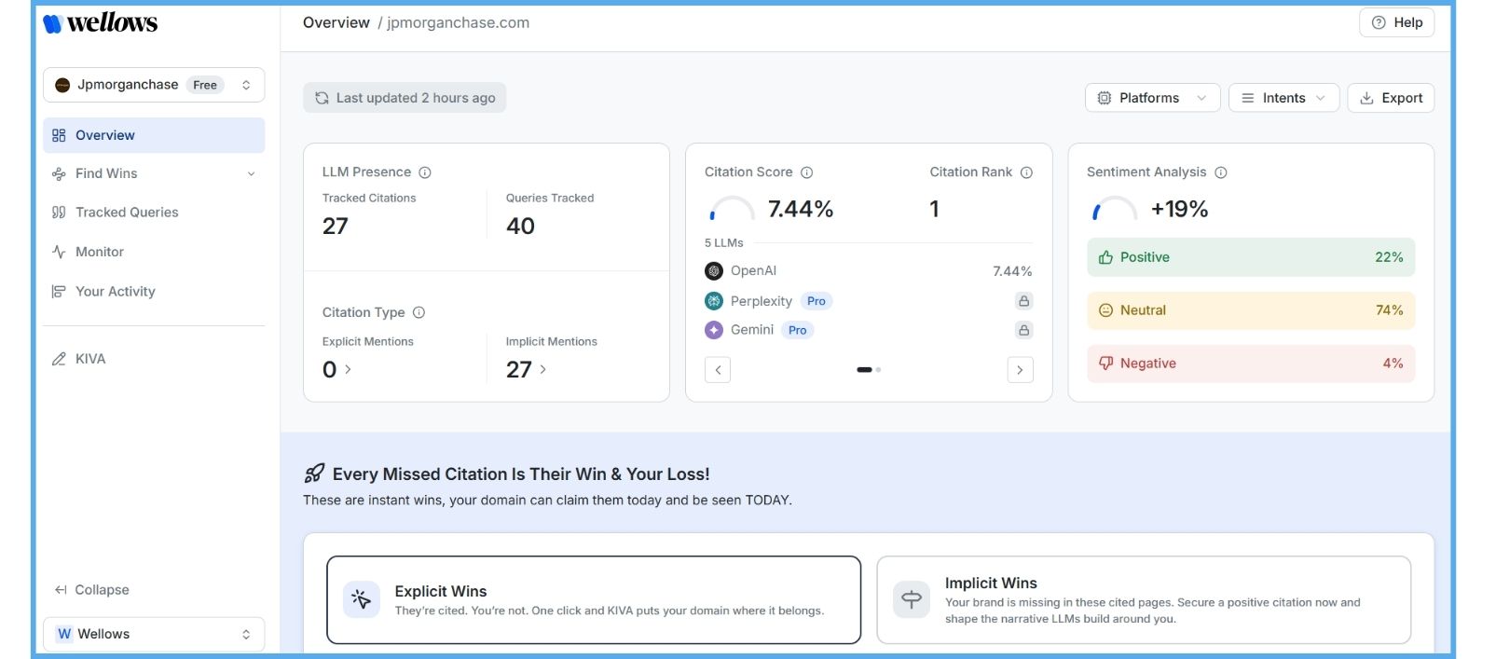
Task: Click OpenAI 7.44% score value
Action: click(1012, 271)
